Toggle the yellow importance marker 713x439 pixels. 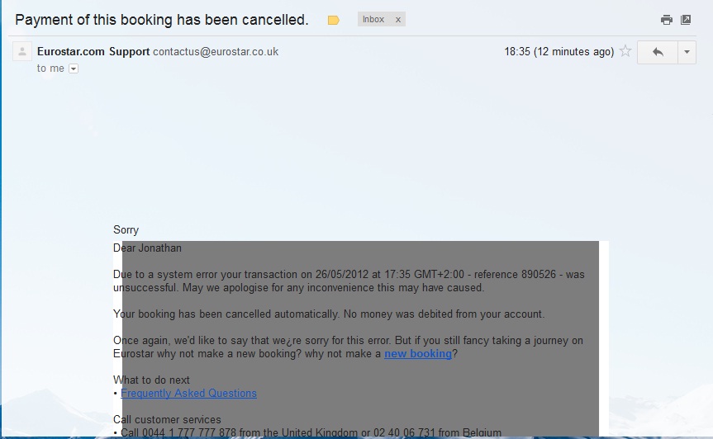click(x=334, y=20)
